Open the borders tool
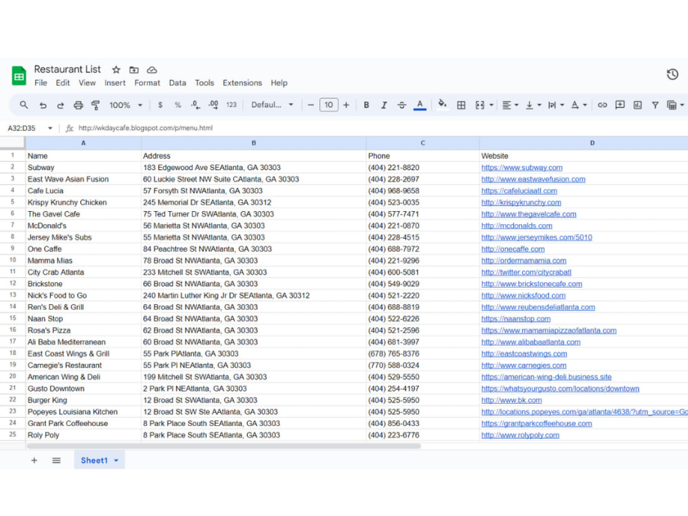Viewport: 688px width, 516px height. pyautogui.click(x=461, y=105)
